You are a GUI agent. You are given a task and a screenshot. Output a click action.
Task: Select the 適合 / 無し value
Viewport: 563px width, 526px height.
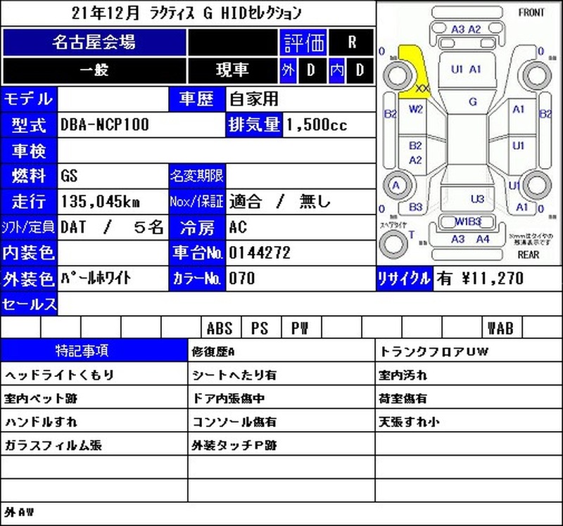point(279,202)
